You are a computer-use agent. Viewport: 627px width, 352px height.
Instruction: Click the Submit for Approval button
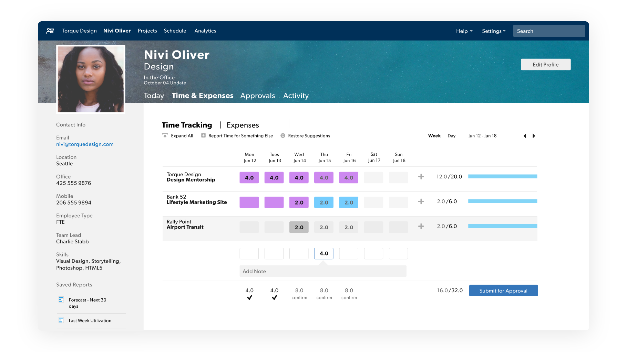coord(503,290)
